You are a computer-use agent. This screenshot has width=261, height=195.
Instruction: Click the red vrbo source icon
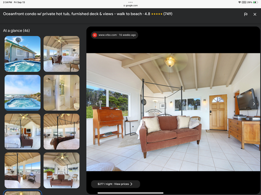pyautogui.click(x=94, y=35)
